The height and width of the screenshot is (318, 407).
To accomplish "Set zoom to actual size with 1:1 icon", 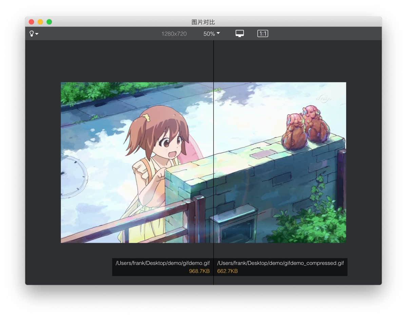I will click(x=263, y=33).
